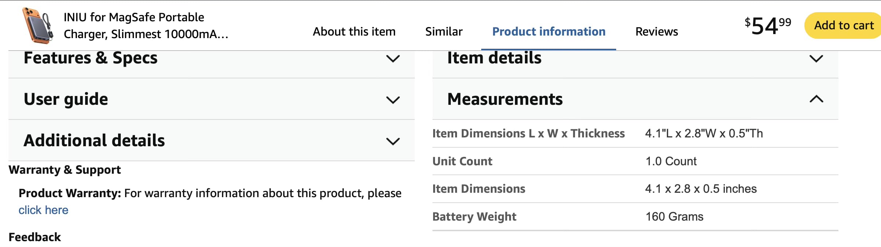Follow the 'click here' warranty link
Screen dimensions: 881x247
pos(43,210)
